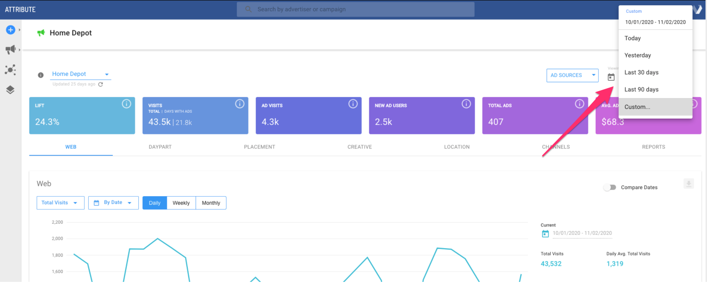Image resolution: width=707 pixels, height=302 pixels.
Task: Select the layers icon in sidebar
Action: click(x=10, y=89)
